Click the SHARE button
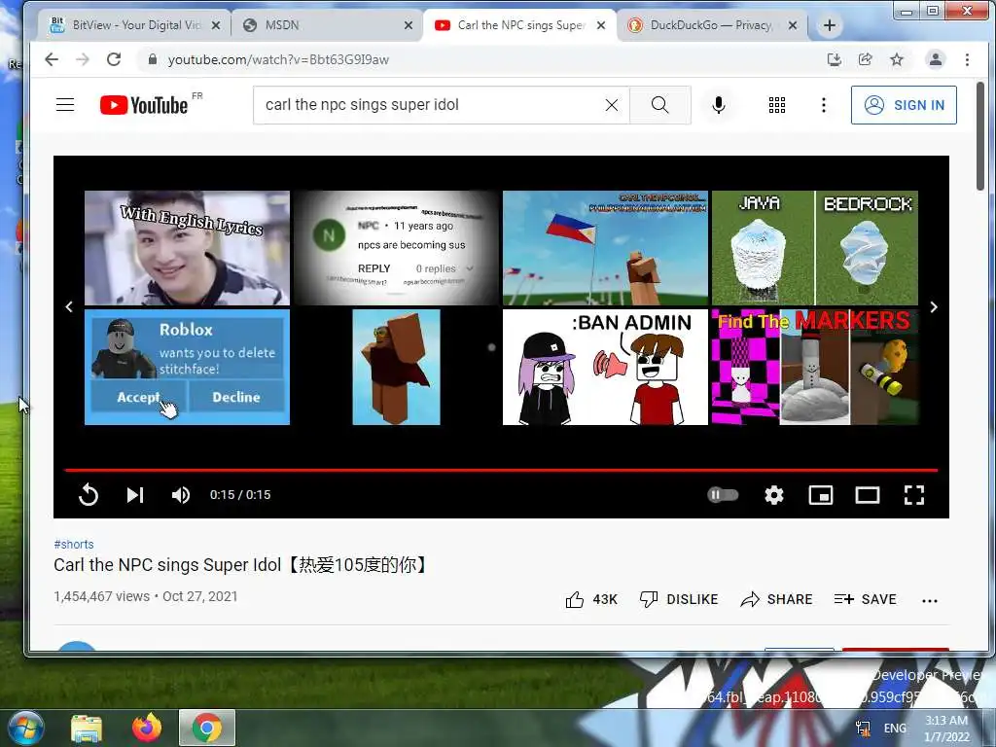Screen dimensions: 996x747 776,599
